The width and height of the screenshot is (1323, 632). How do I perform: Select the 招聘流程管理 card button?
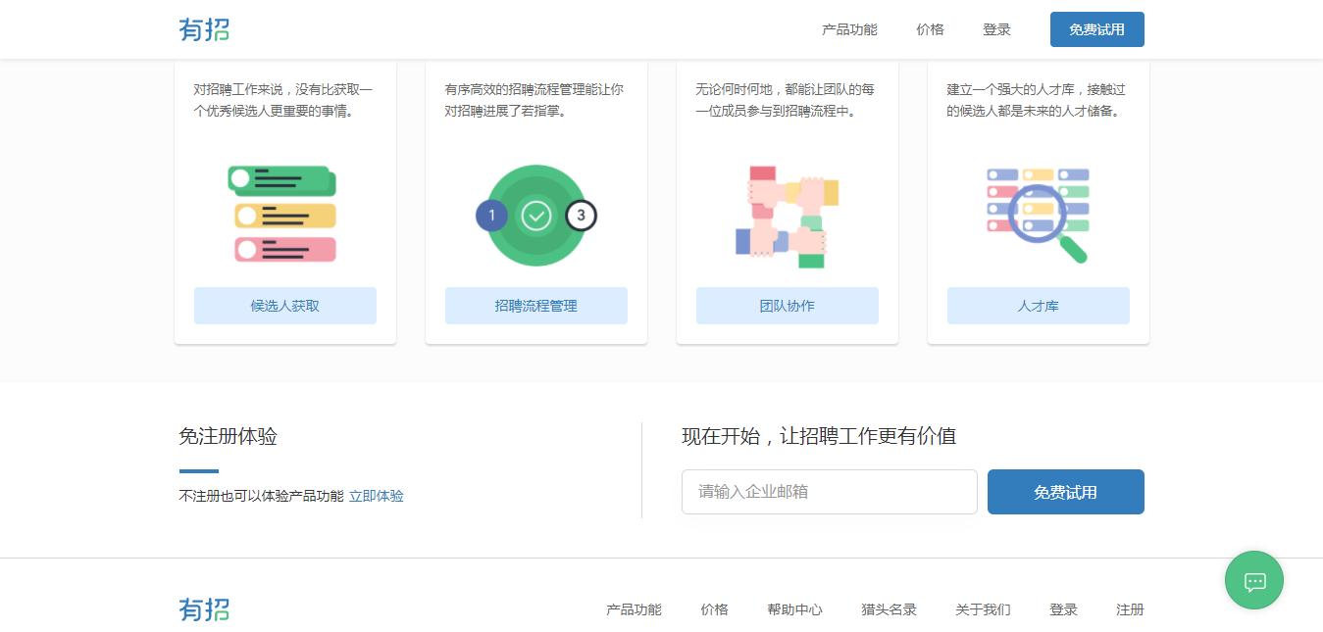click(535, 305)
